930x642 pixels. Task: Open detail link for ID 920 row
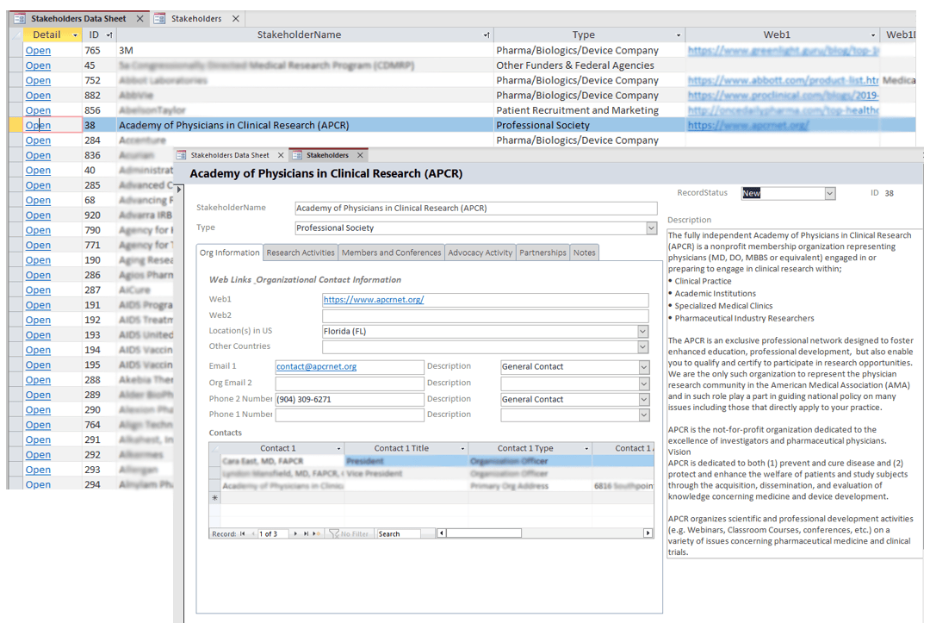coord(38,215)
